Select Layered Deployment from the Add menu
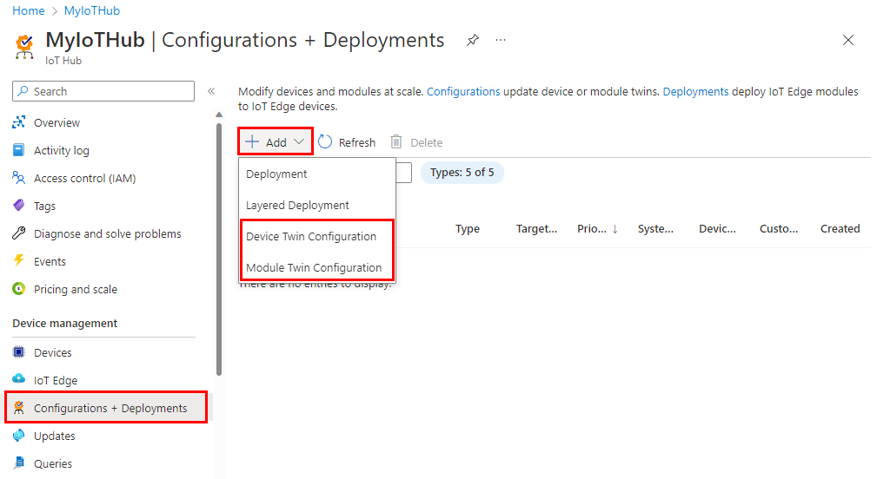Screen dimensions: 877x479 [x=297, y=205]
